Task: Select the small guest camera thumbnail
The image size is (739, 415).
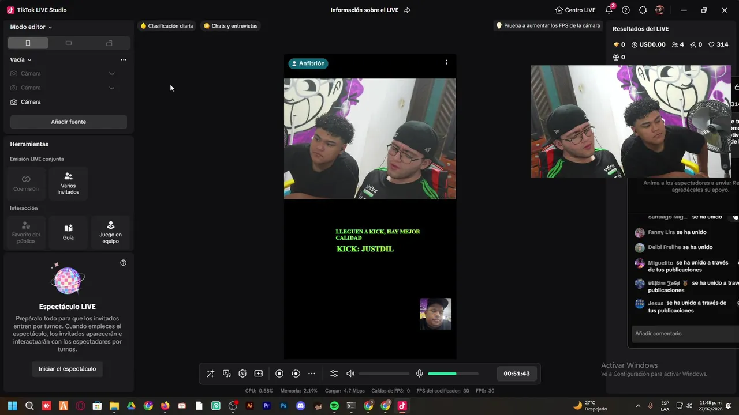Action: point(435,314)
